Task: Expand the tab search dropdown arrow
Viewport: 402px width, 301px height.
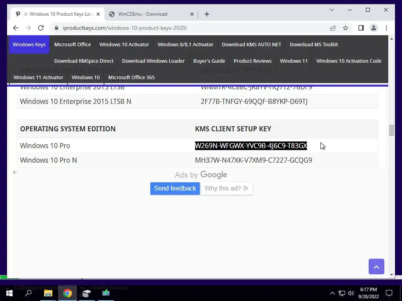Action: 331,10
